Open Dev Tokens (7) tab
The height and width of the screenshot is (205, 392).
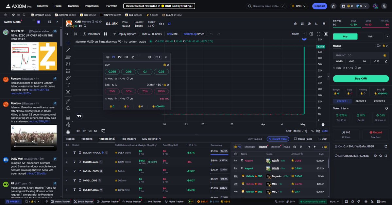(x=151, y=139)
